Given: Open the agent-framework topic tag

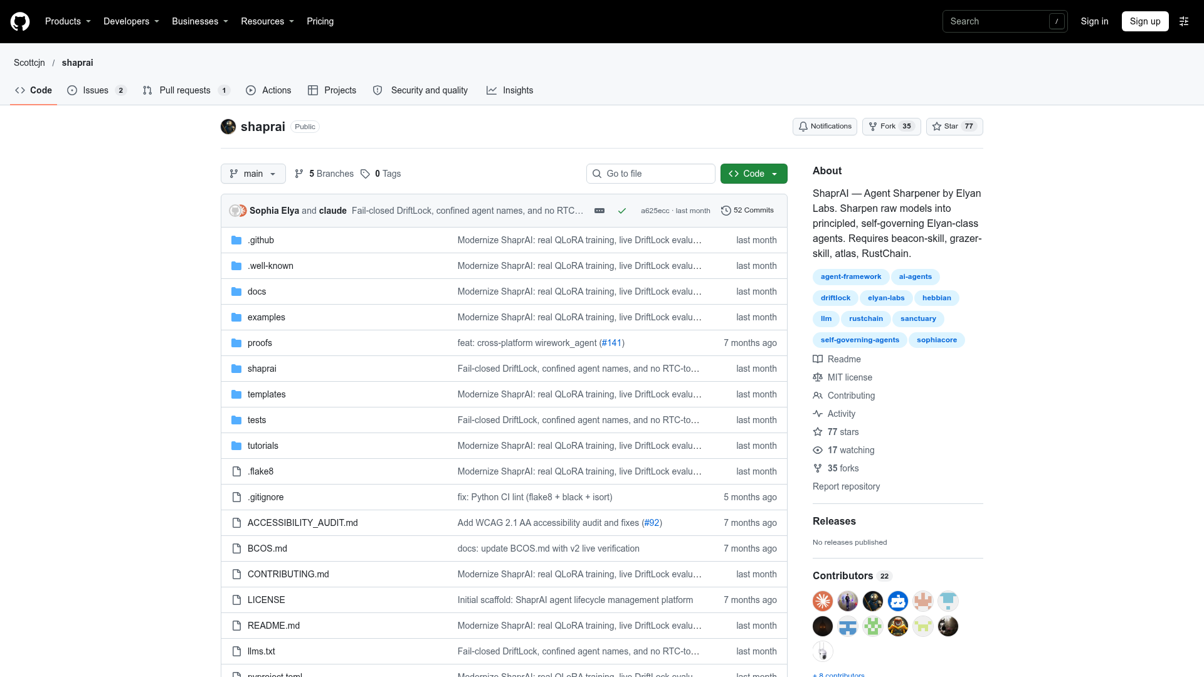Looking at the screenshot, I should click(x=851, y=277).
